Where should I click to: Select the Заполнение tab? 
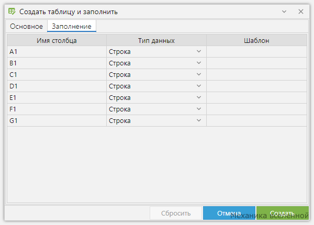tap(72, 26)
